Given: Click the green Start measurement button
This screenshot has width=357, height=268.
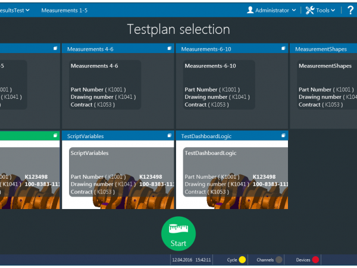Looking at the screenshot, I should (178, 233).
